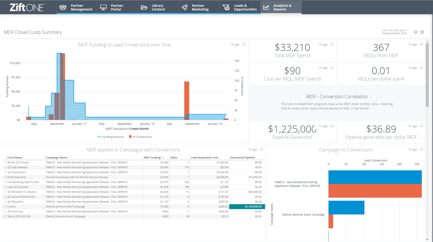Click the highlighted $1,160,000.00 pipeline cell
This screenshot has height=242, width=433.
coord(247,206)
